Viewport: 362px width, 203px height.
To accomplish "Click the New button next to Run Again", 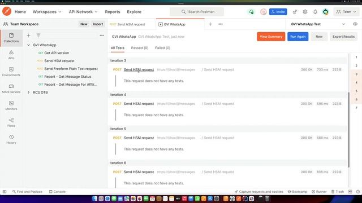I will 319,37.
